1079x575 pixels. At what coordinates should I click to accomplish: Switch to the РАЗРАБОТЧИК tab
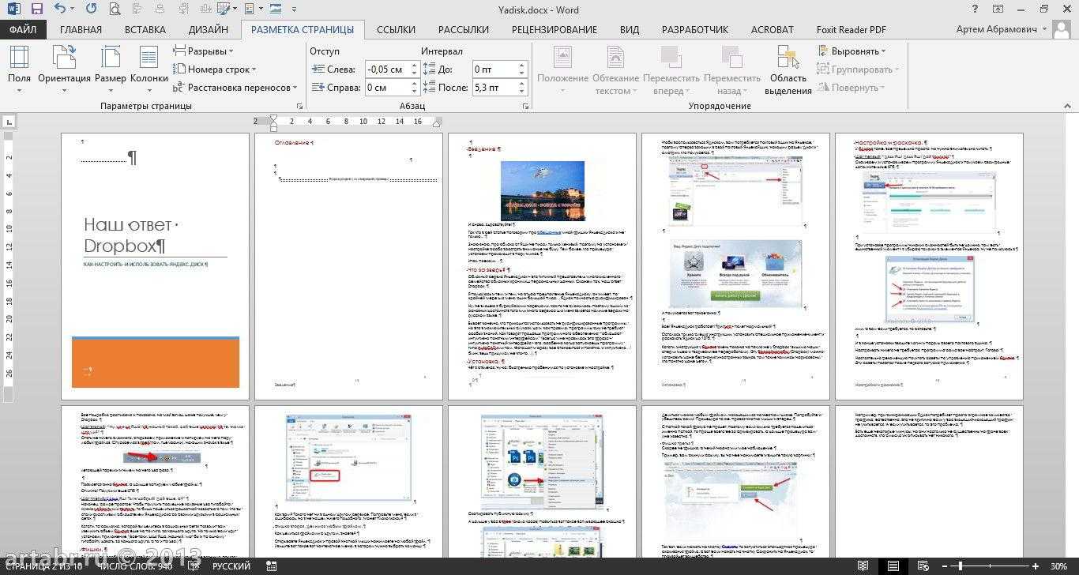click(x=695, y=30)
